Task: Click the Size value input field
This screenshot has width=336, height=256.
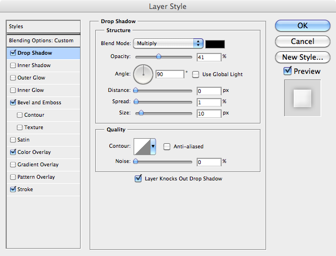Action: point(209,113)
